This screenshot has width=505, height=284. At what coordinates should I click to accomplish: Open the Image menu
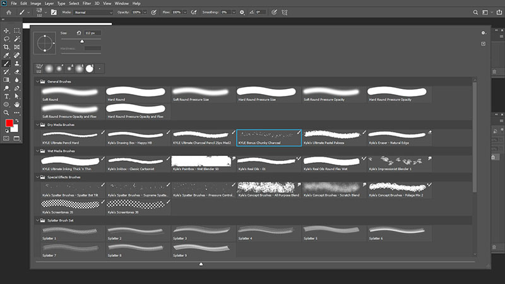click(x=35, y=3)
